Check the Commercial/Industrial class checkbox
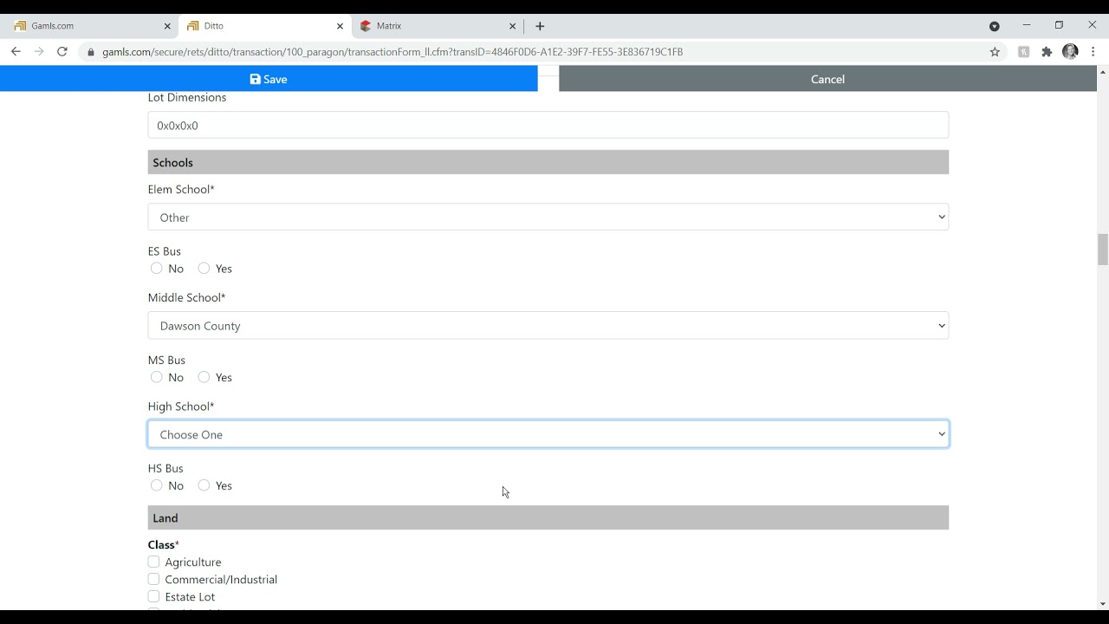 tap(153, 579)
